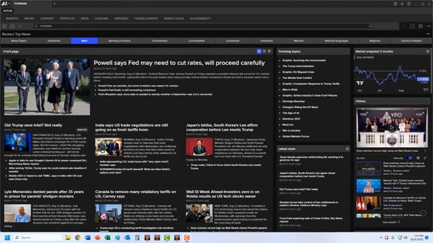Click the search magnifier icon
The width and height of the screenshot is (433, 243).
[36, 26]
